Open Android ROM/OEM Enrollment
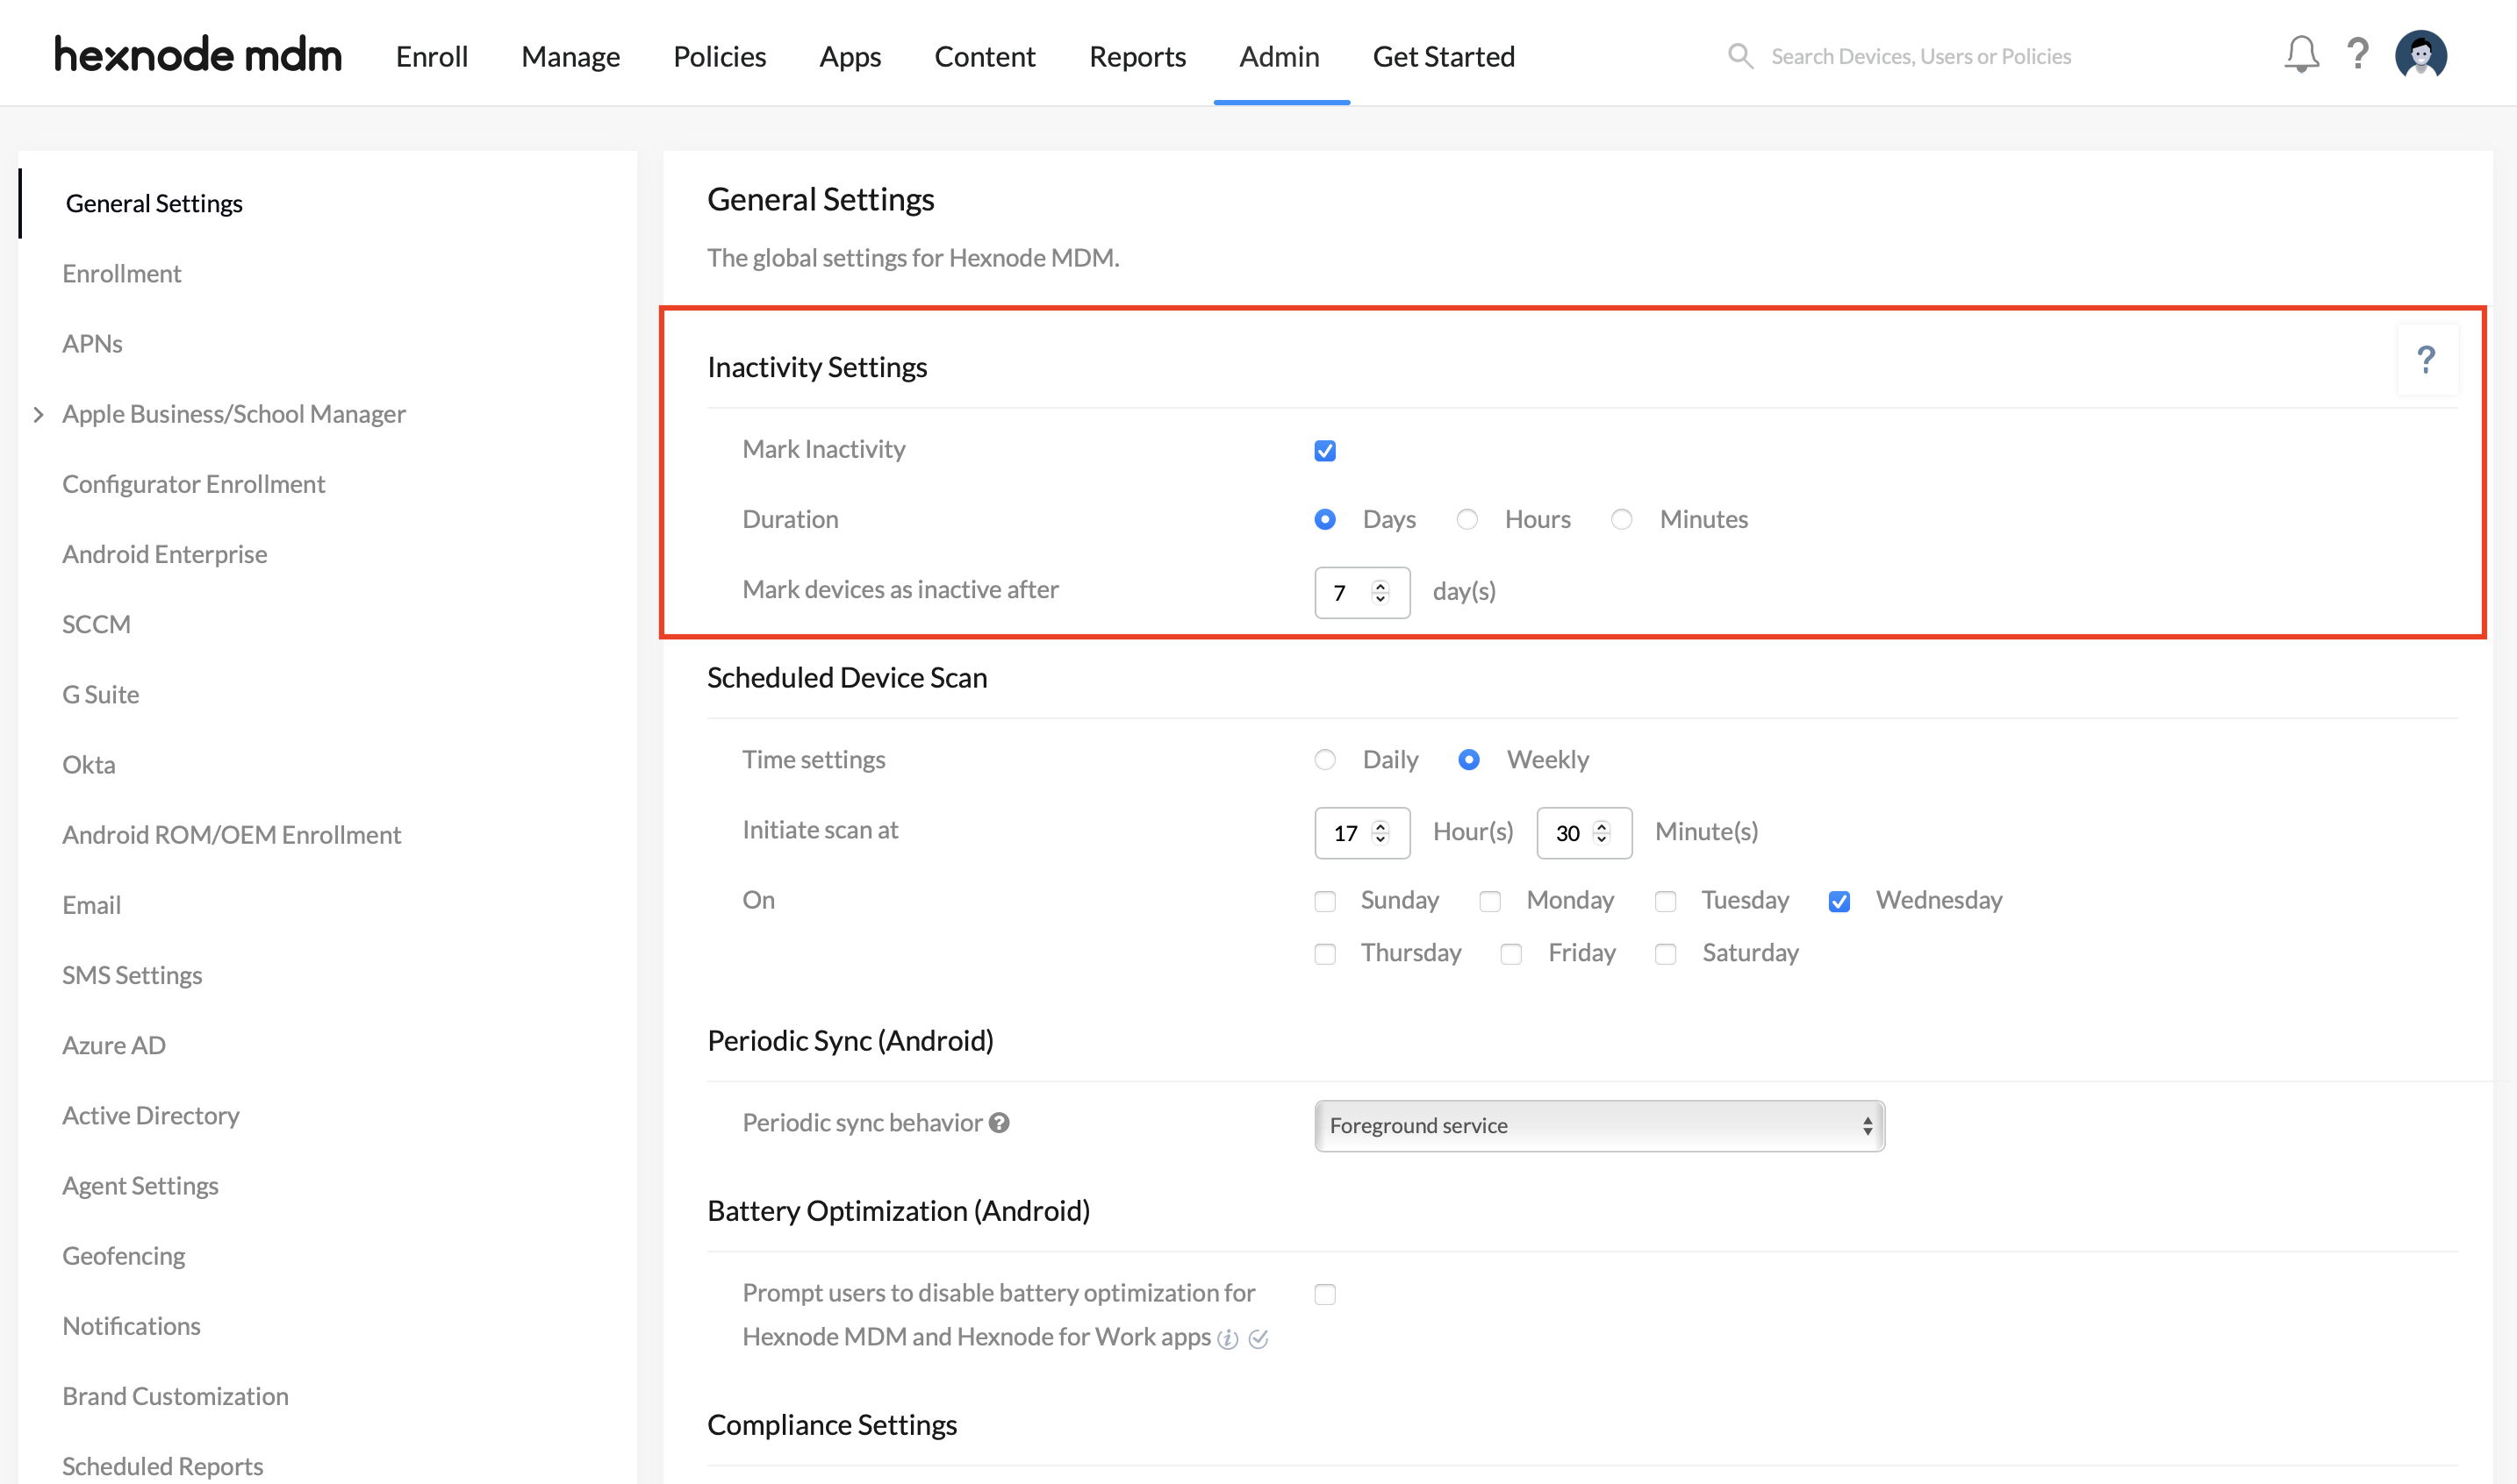Image resolution: width=2517 pixels, height=1484 pixels. 231,833
